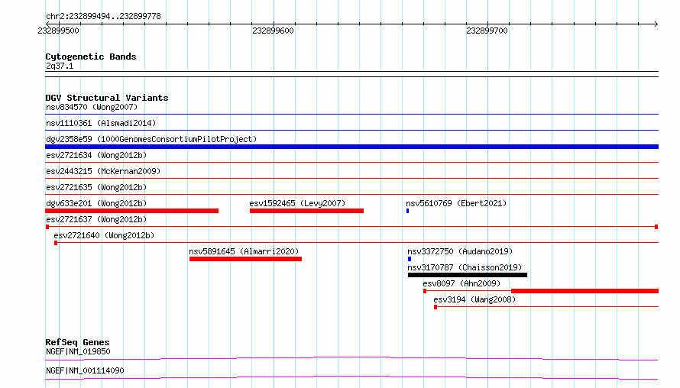Image resolution: width=680 pixels, height=388 pixels.
Task: Open gene NGEF|NM_019850 label
Action: coord(78,351)
